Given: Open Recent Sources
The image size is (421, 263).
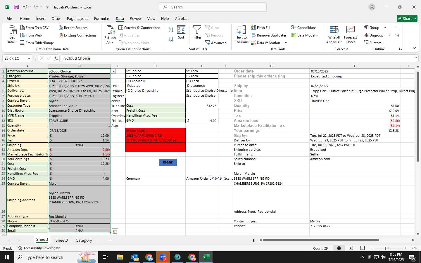Looking at the screenshot, I should [x=73, y=27].
